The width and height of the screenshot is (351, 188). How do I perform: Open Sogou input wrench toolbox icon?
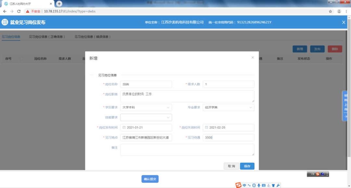(x=278, y=185)
